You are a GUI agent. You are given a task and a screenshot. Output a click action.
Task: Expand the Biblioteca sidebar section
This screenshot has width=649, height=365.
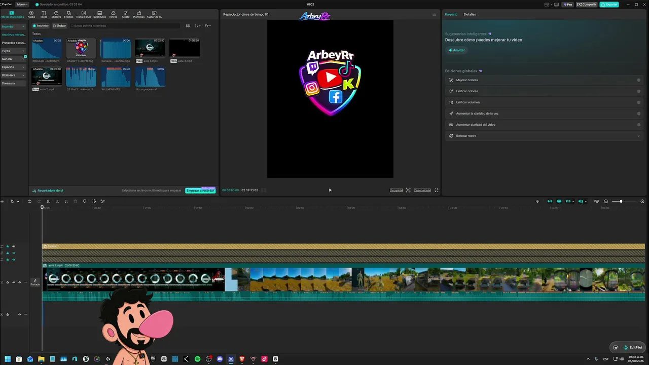(13, 75)
